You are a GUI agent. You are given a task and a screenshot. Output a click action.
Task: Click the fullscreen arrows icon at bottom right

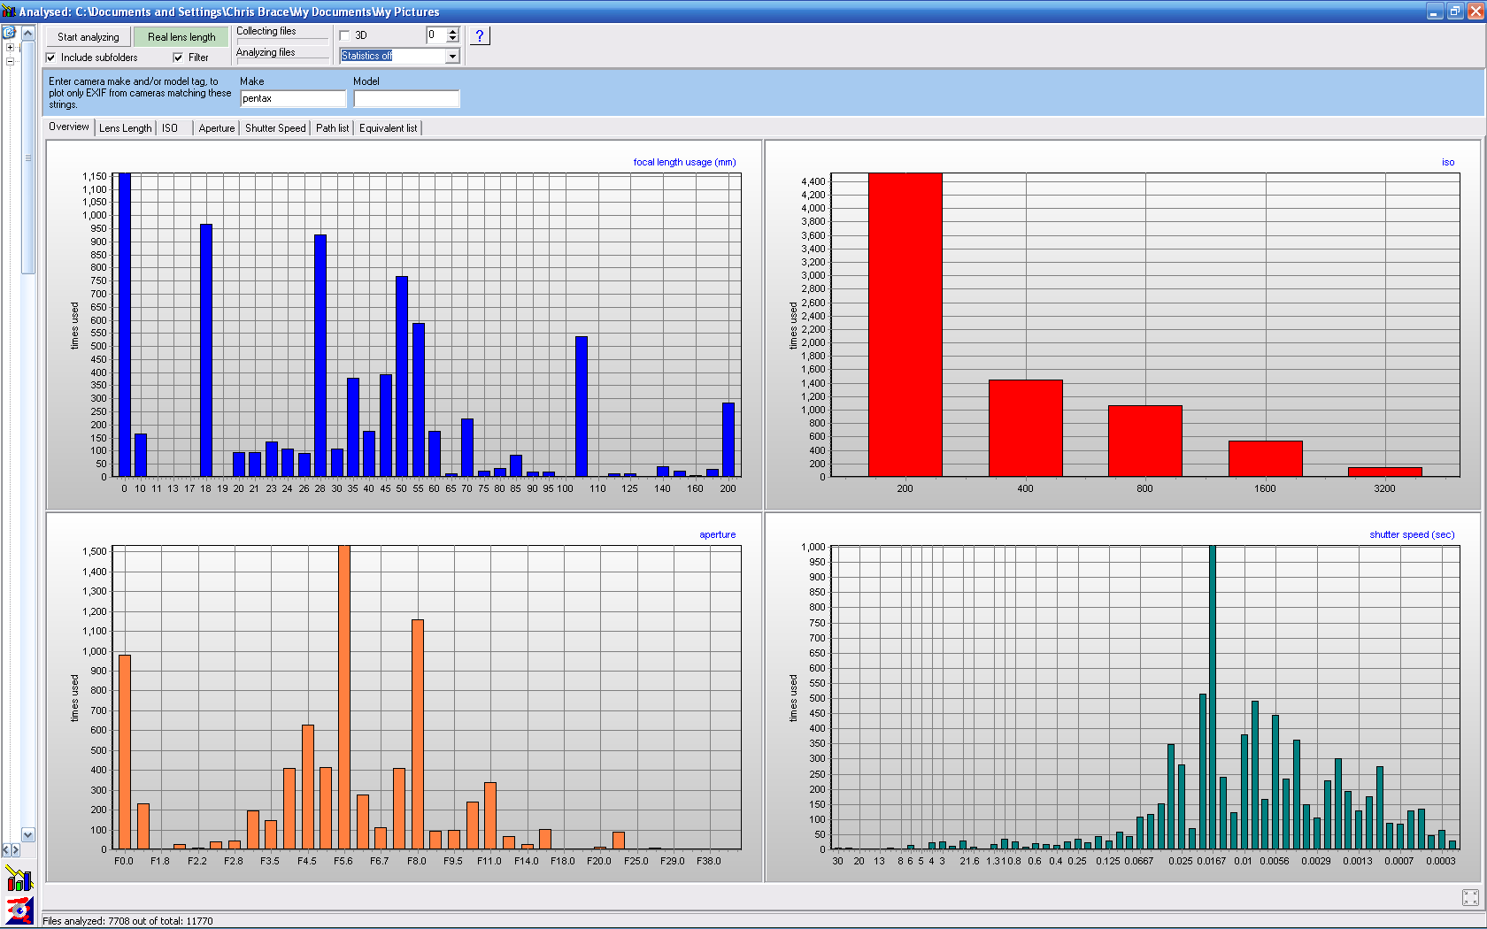pyautogui.click(x=1470, y=898)
